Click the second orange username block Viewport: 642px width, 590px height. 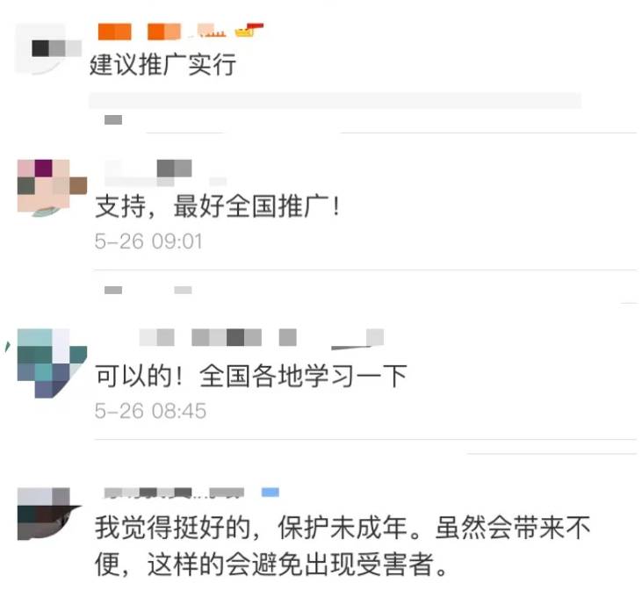point(163,32)
